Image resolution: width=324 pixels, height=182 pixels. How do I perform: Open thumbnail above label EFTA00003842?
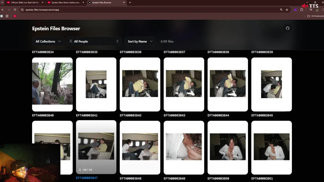coord(140,84)
